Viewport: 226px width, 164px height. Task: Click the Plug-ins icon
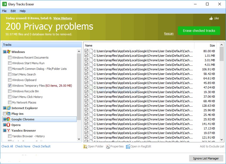[9, 113]
